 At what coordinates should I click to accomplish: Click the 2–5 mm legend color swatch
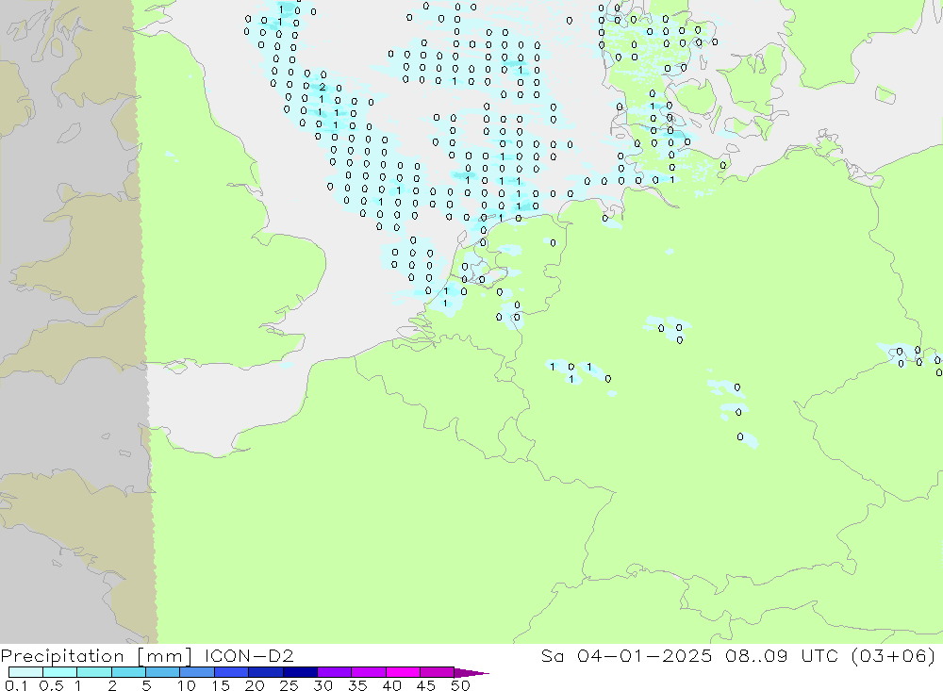pos(128,672)
